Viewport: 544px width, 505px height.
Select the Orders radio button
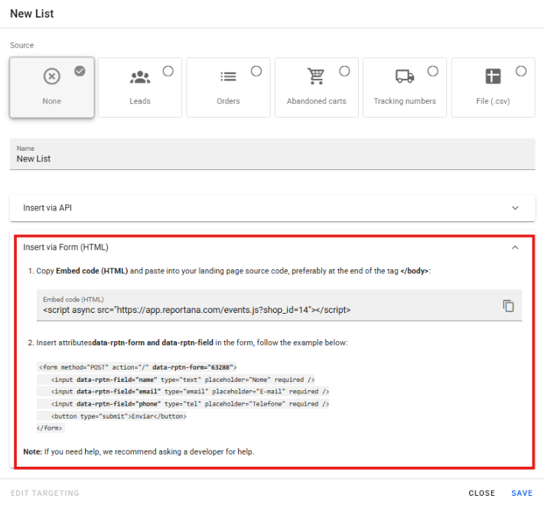click(256, 71)
